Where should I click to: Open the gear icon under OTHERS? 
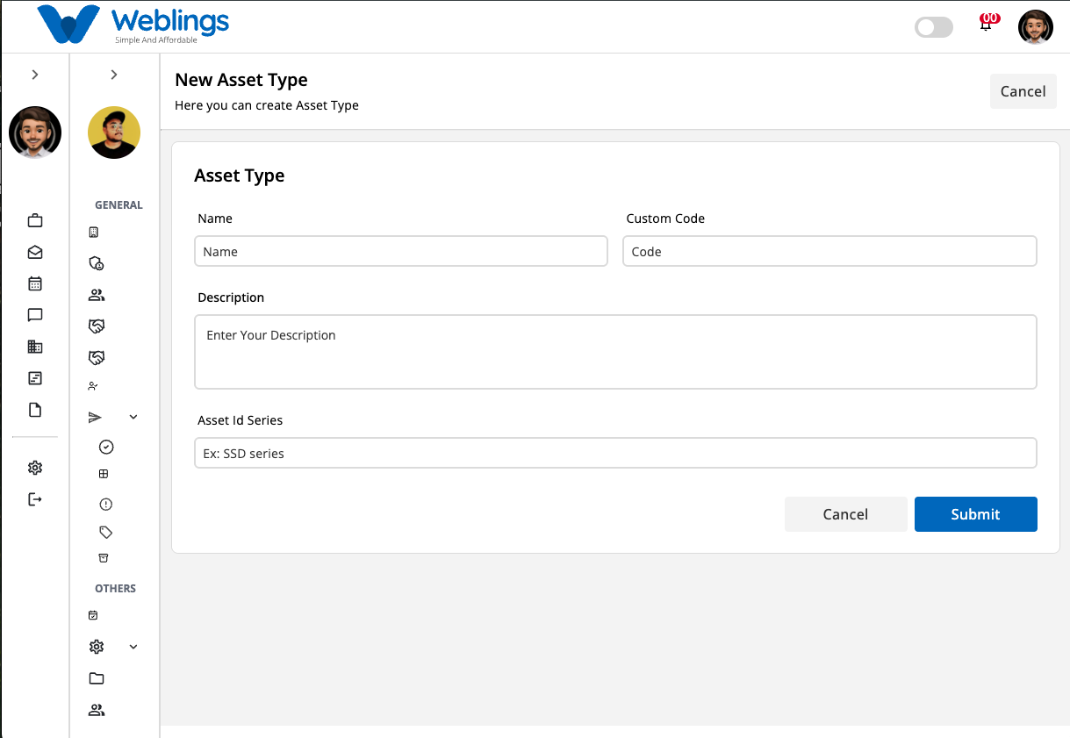pos(97,647)
